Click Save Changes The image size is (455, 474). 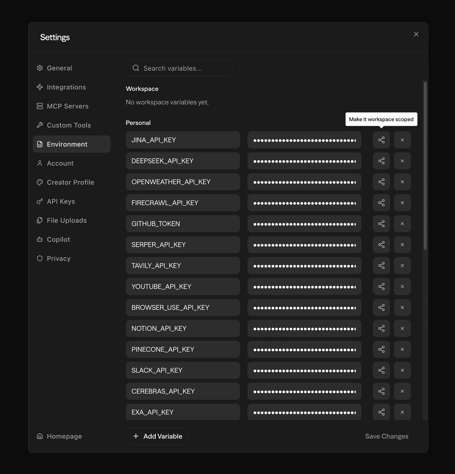[386, 436]
